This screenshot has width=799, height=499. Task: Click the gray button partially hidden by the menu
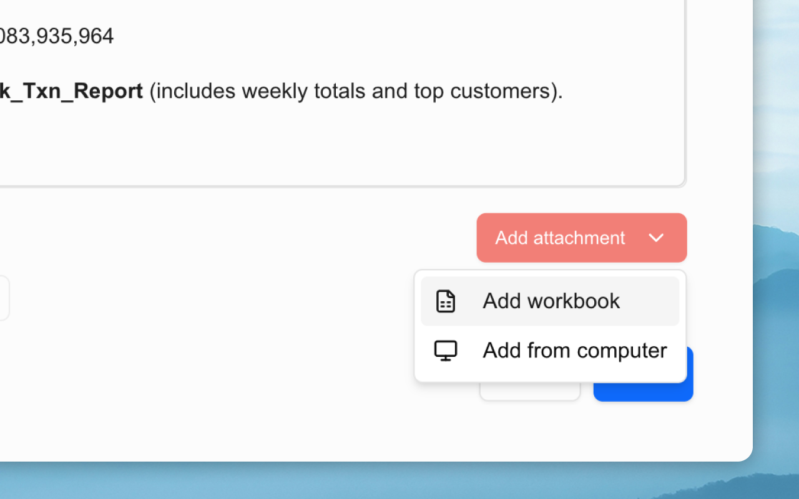click(x=530, y=390)
